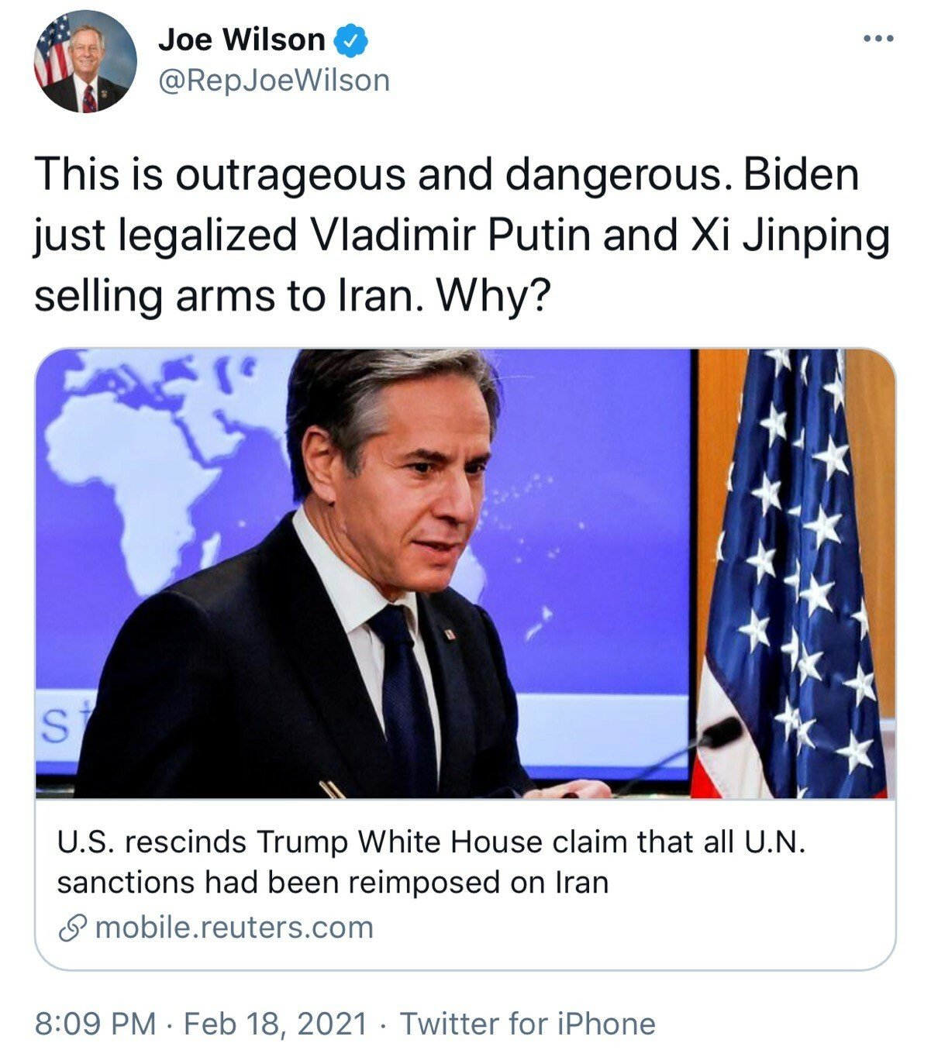This screenshot has height=1057, width=931.
Task: Open Joe Wilson's profile avatar picture
Action: (85, 62)
